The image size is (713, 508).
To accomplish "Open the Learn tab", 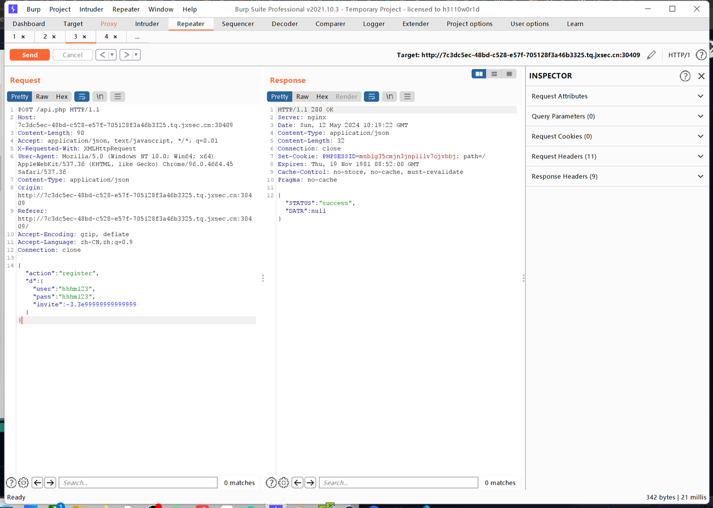I will 575,24.
